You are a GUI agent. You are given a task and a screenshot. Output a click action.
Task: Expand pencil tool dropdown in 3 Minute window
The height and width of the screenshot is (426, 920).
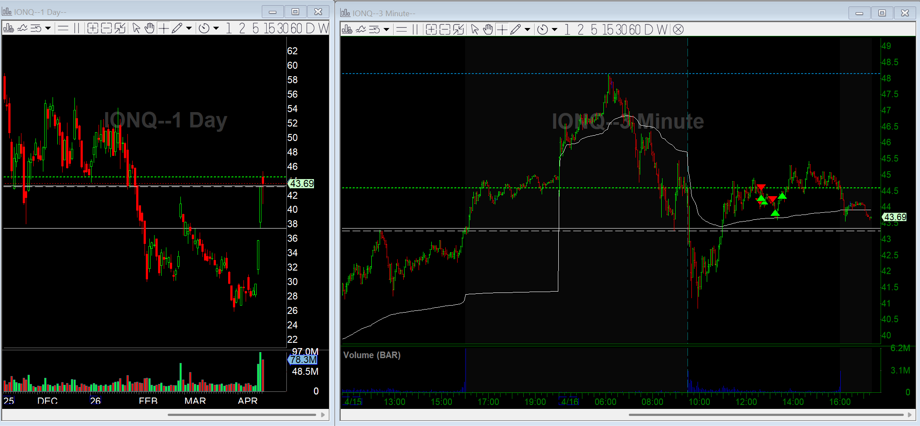pyautogui.click(x=527, y=29)
